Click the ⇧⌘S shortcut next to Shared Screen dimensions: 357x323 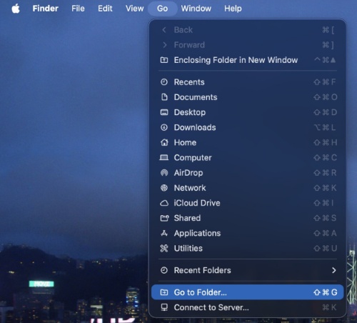click(325, 218)
